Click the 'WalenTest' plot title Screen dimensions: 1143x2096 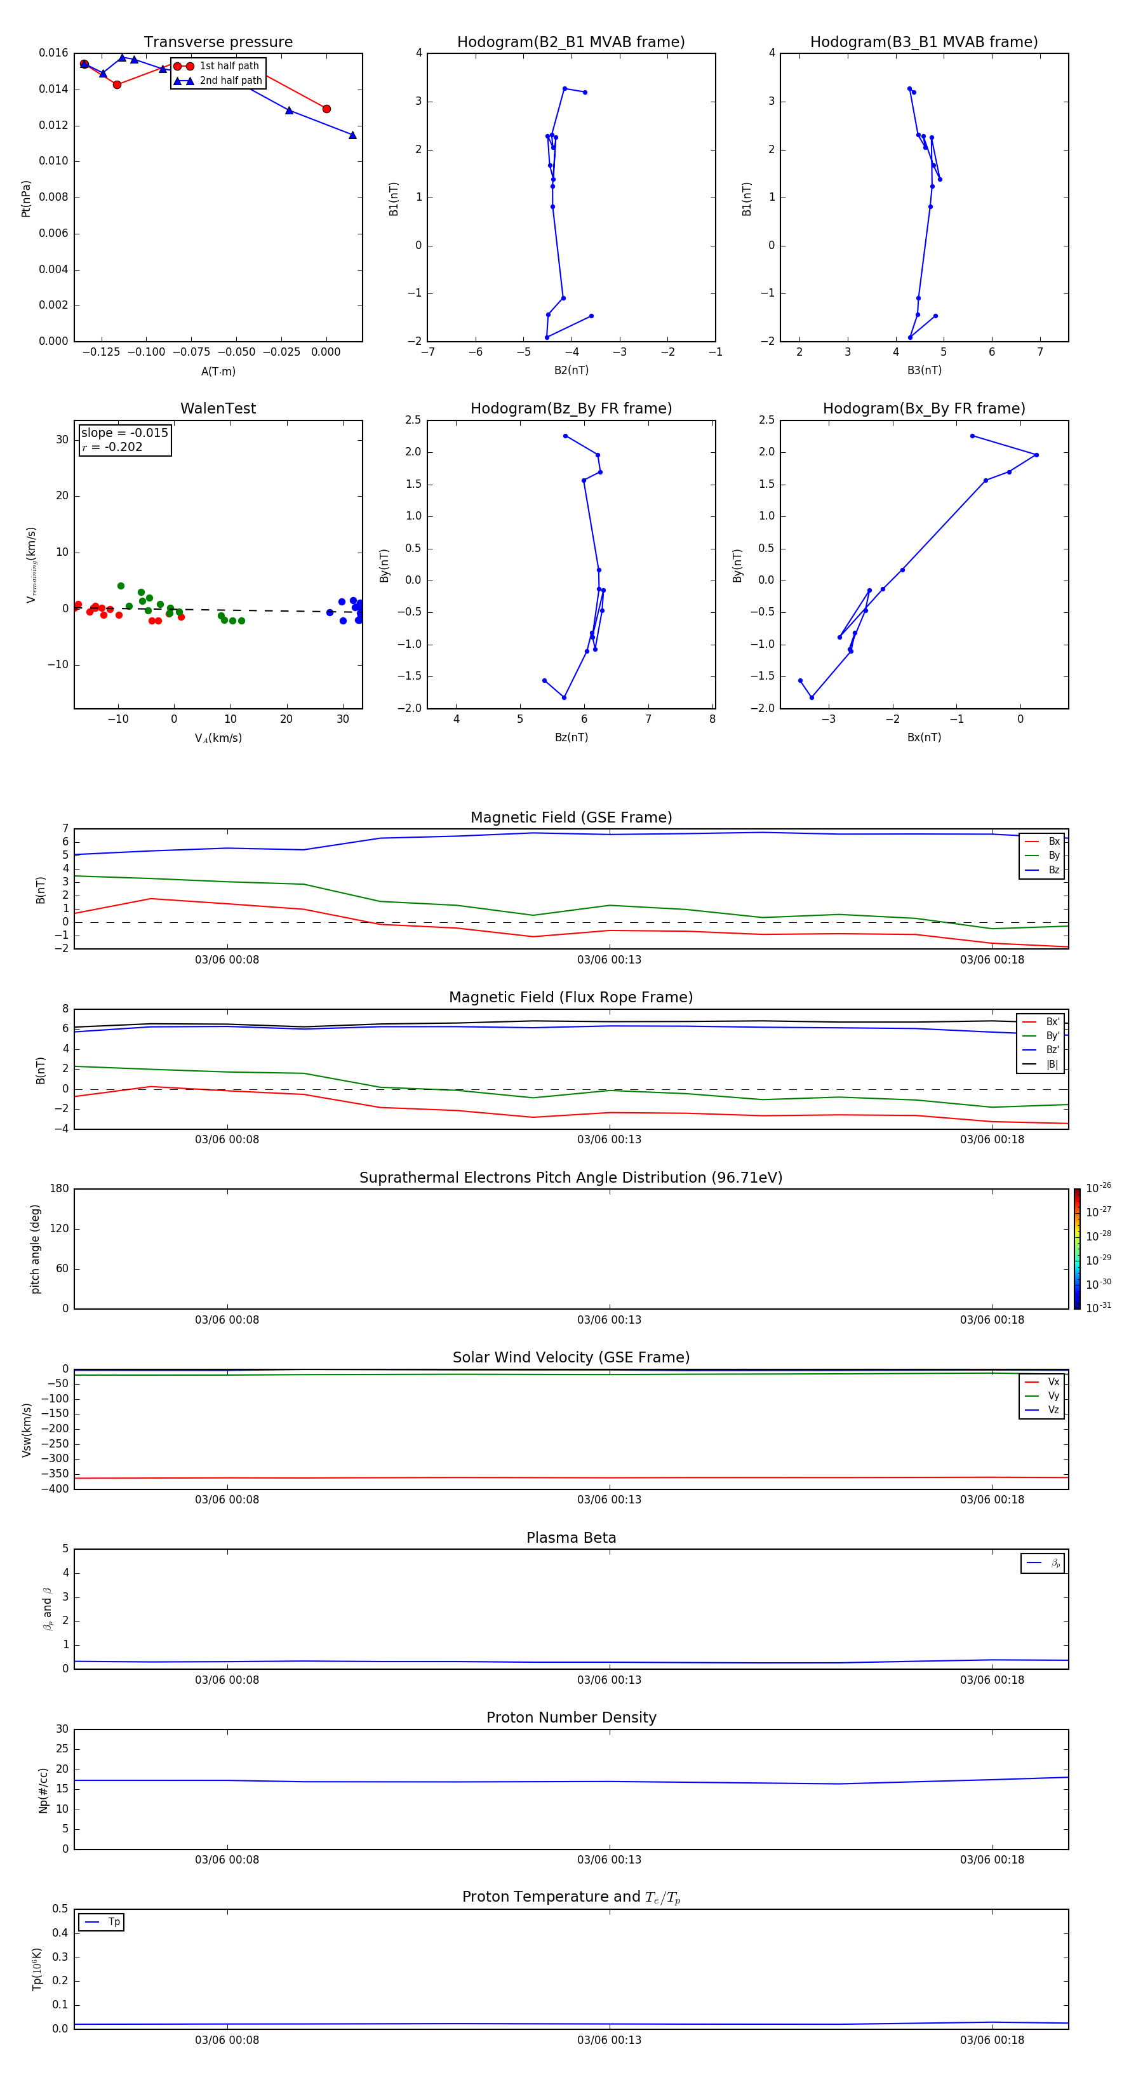[218, 408]
